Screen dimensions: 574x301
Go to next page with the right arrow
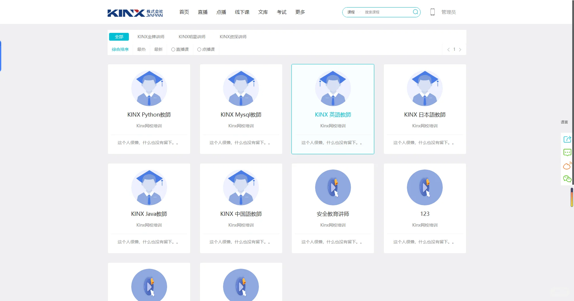pos(460,49)
